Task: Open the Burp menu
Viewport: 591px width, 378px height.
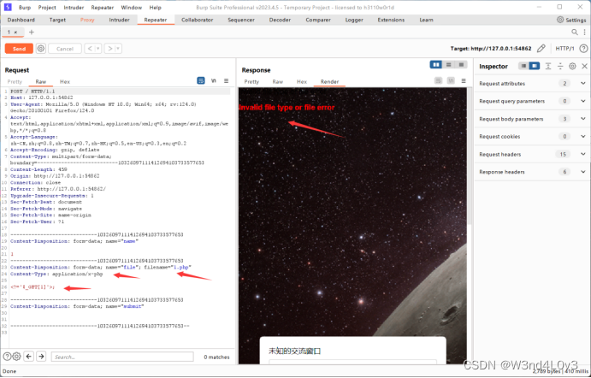Action: (25, 7)
